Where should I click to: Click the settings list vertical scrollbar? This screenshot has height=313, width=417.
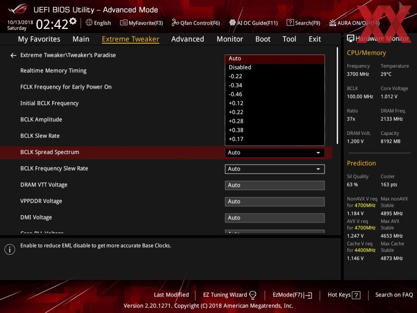tap(337, 95)
